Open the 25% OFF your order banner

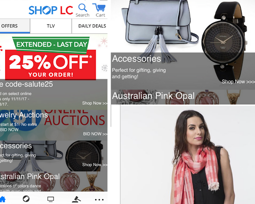[x=51, y=58]
